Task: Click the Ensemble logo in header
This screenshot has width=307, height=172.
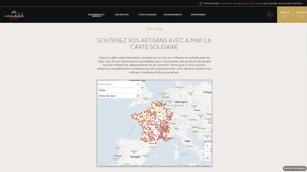Action: click(x=14, y=15)
